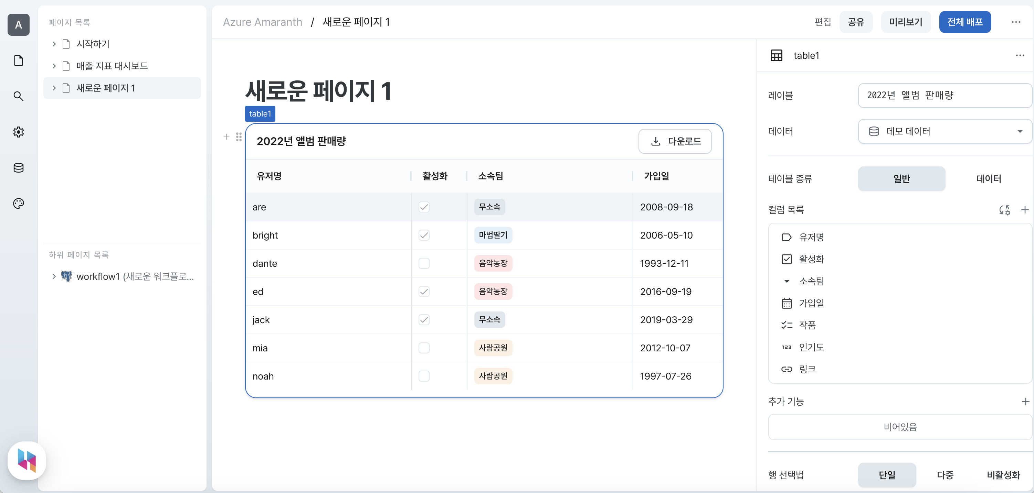Open 새로운 페이지 1 in page list
This screenshot has height=493, width=1034.
122,88
